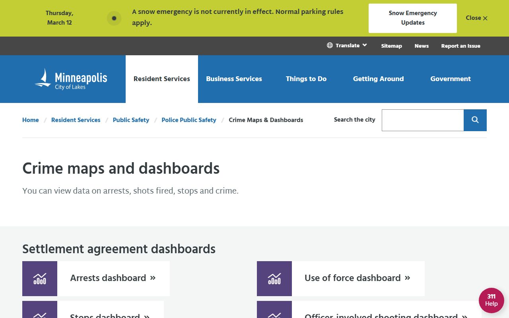Click Report an Issue link
Screen dimensions: 509x318
point(460,46)
